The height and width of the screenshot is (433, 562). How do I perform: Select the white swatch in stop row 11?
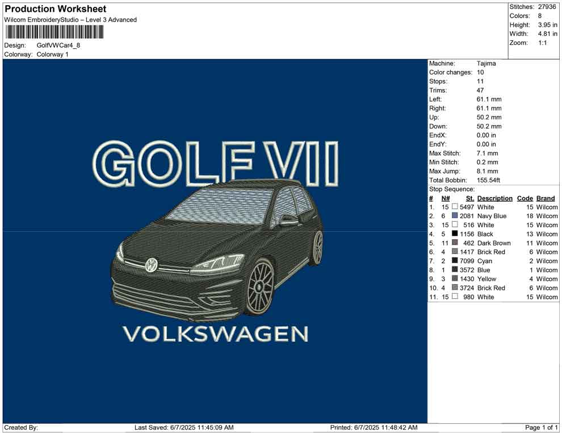point(455,296)
